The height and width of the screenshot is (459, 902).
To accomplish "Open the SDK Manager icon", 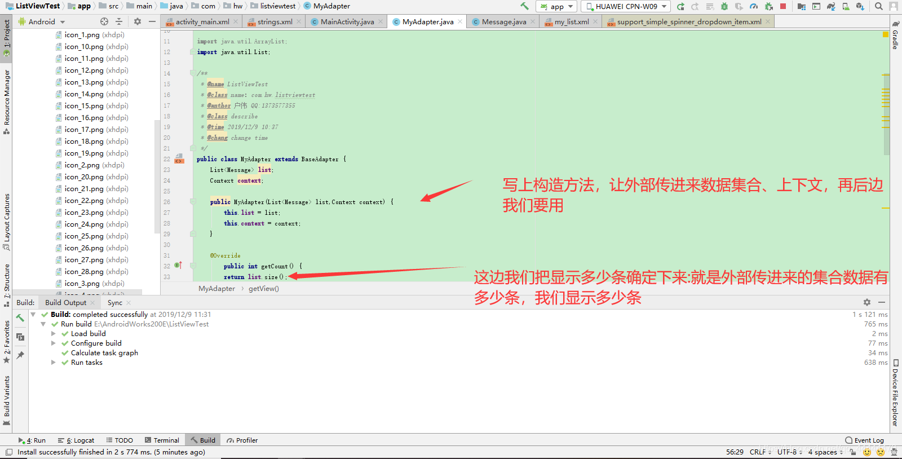I will coord(860,6).
